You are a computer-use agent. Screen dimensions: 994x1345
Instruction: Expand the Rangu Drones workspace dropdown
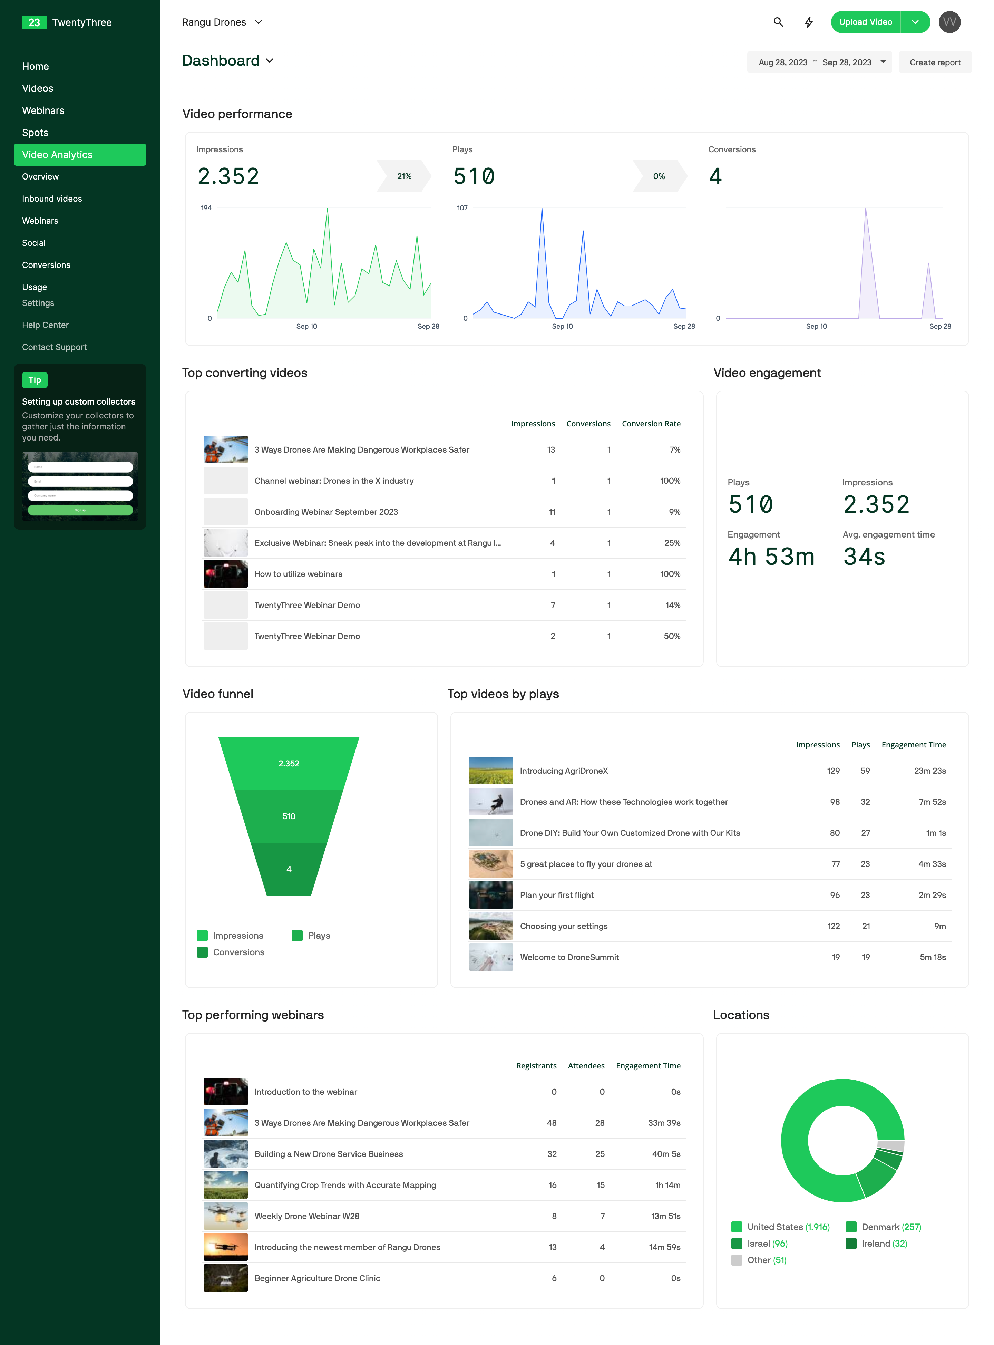(x=223, y=22)
